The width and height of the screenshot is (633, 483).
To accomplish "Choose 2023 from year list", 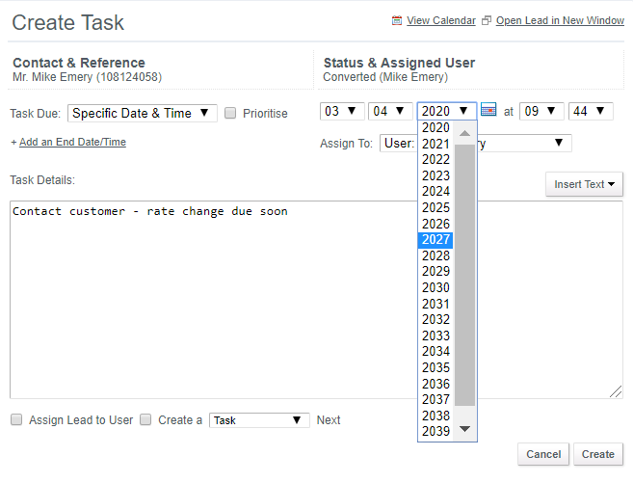I will pyautogui.click(x=435, y=175).
